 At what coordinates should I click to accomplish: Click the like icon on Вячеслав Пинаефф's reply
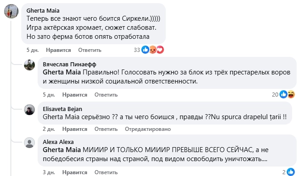pos(283,95)
